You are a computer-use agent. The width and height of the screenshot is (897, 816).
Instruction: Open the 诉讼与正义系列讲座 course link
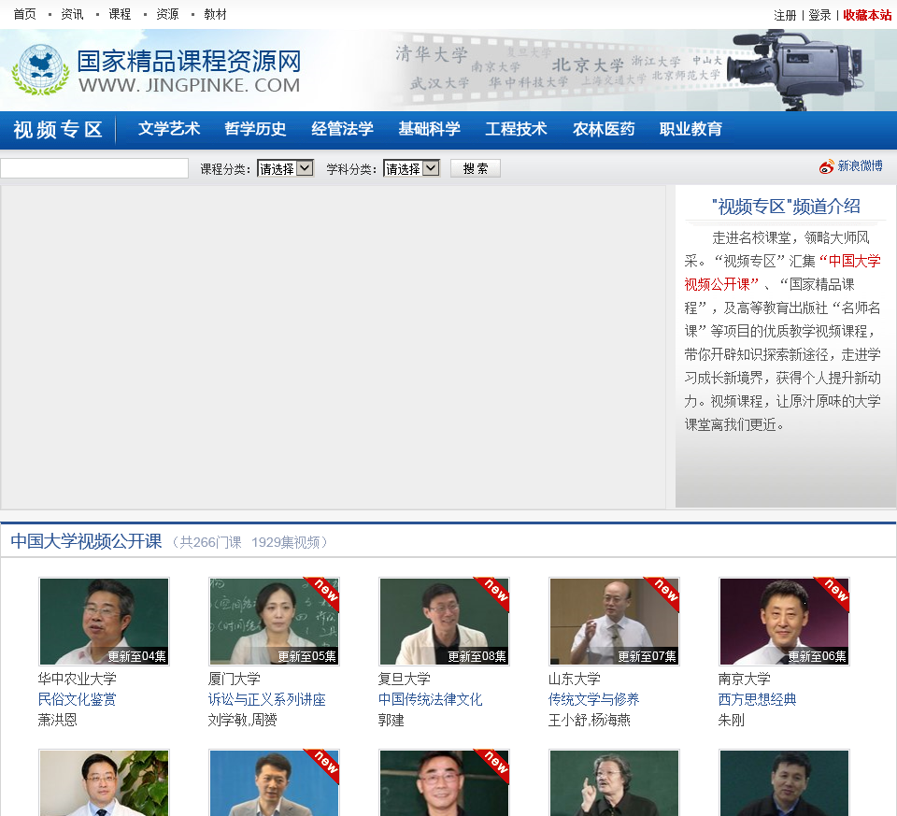(266, 699)
